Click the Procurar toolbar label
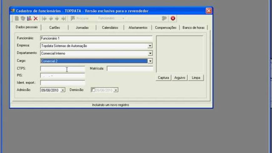This screenshot has width=272, height=153. pyautogui.click(x=83, y=18)
